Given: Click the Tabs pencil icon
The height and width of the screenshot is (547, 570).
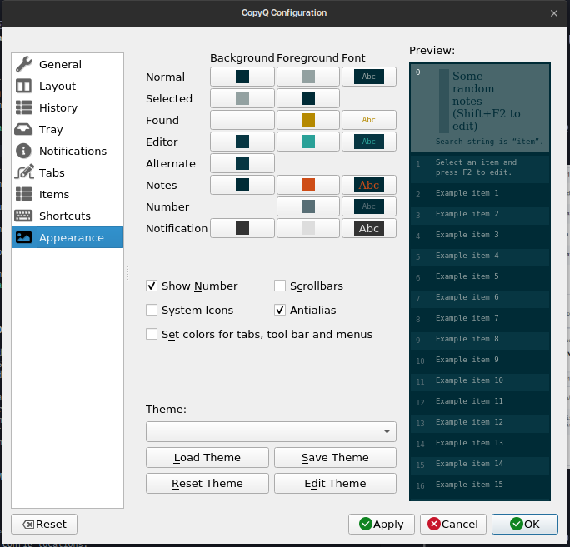Looking at the screenshot, I should 24,172.
